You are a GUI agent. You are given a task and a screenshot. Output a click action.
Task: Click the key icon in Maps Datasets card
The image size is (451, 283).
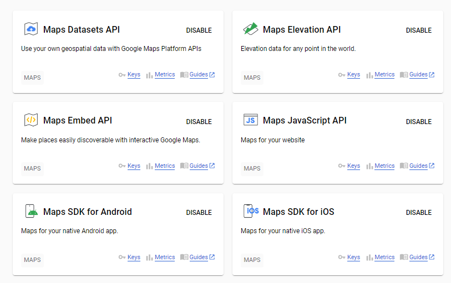tap(122, 75)
